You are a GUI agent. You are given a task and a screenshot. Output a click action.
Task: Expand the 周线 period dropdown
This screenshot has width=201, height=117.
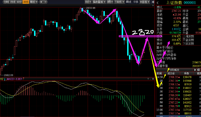[x=33, y=2]
